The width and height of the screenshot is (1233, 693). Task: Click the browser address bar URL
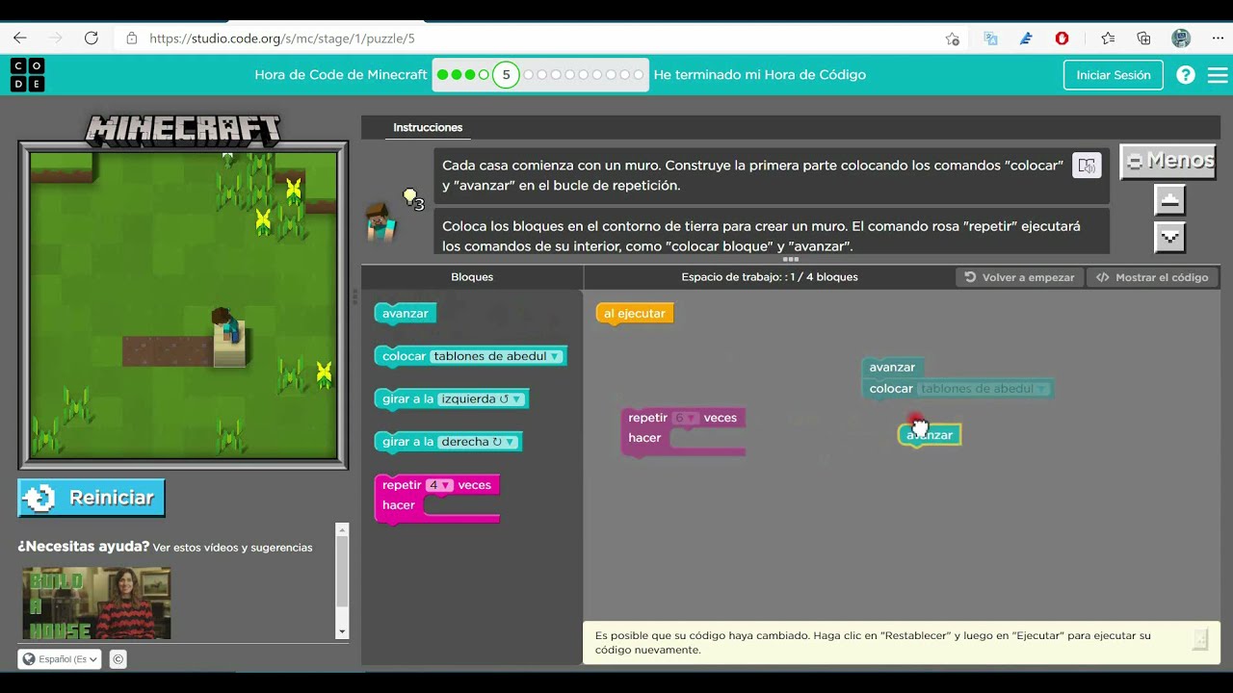click(x=282, y=38)
